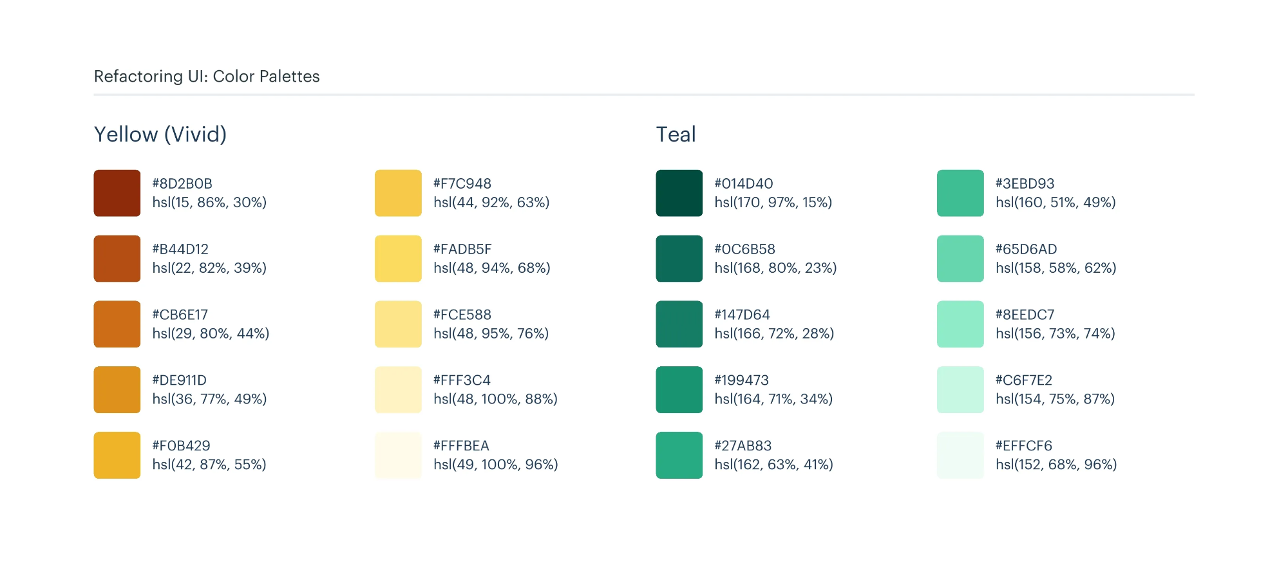Select the #147D64 teal swatch

coord(679,324)
